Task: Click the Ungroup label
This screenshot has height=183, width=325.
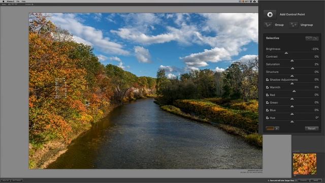Action: [x=307, y=25]
